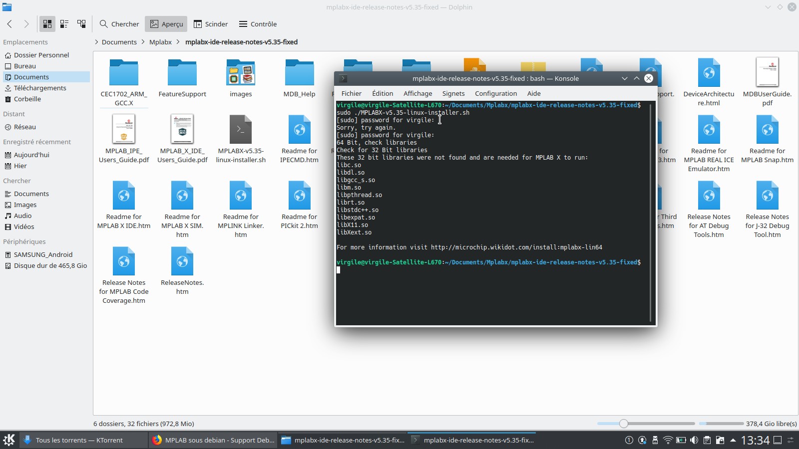Open Konsole Fichier menu
799x449 pixels.
tap(351, 93)
